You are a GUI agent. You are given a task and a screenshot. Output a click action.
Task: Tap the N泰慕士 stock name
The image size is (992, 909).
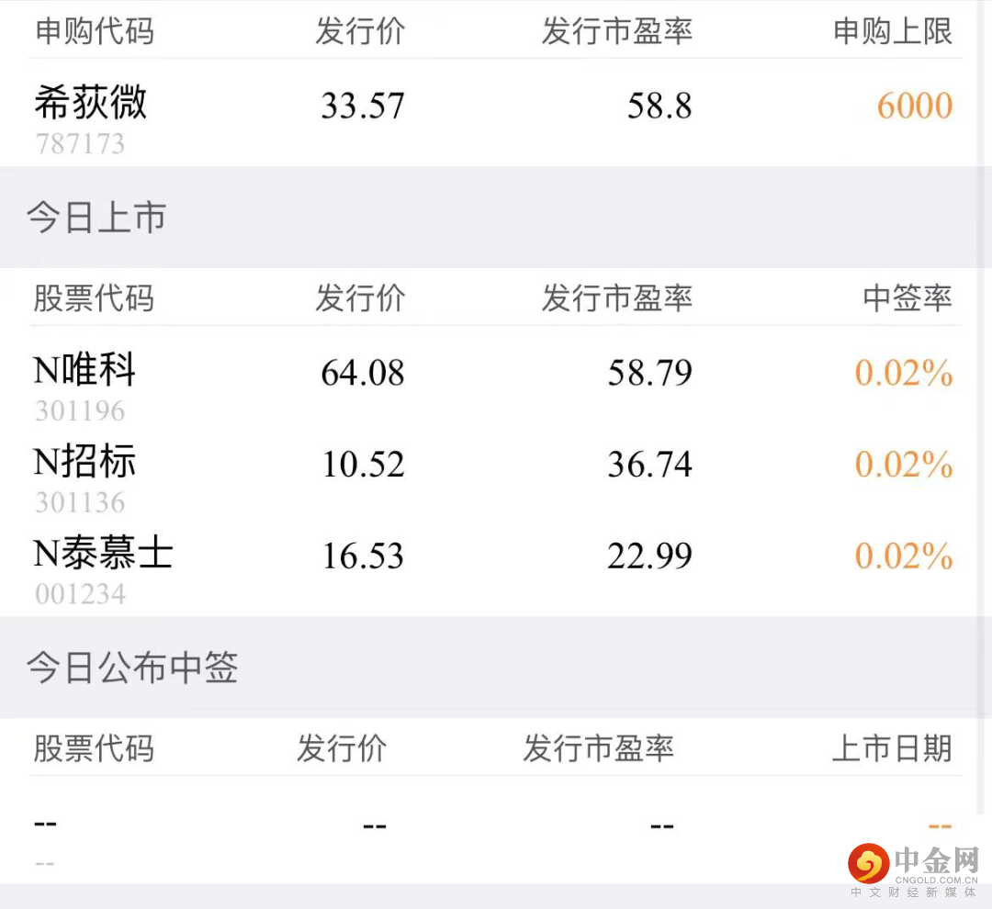tap(103, 554)
